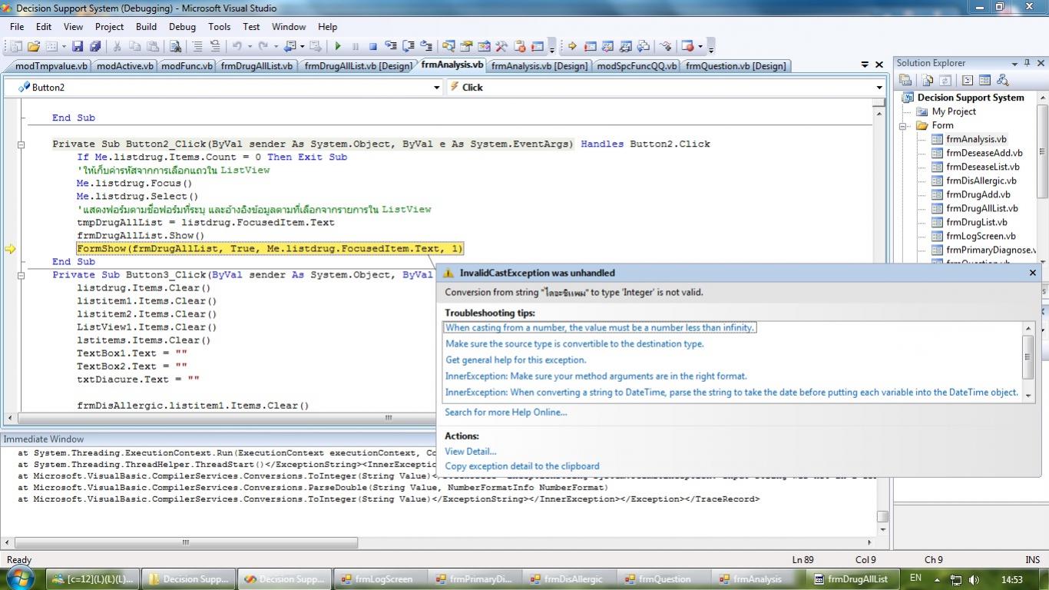
Task: Switch to modFunc.vb tab
Action: (x=186, y=66)
